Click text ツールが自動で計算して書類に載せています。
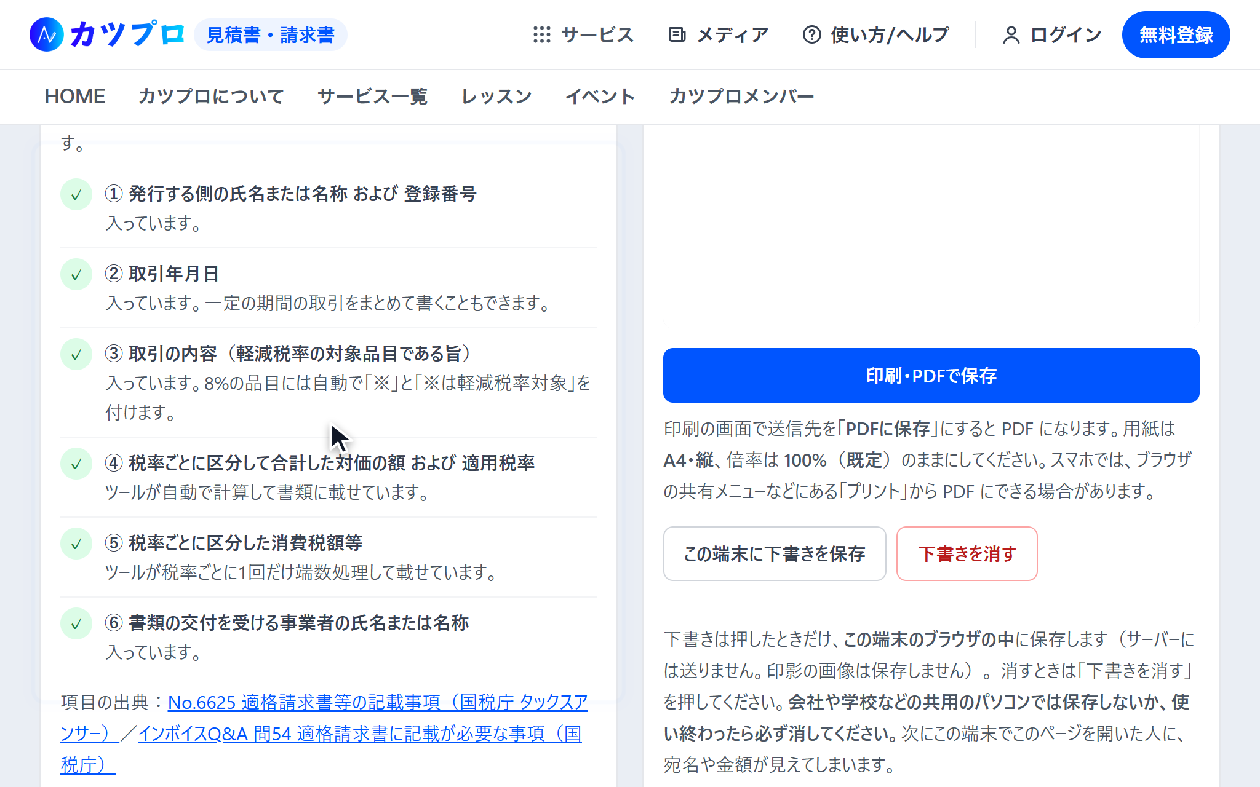The height and width of the screenshot is (787, 1260). pos(267,492)
